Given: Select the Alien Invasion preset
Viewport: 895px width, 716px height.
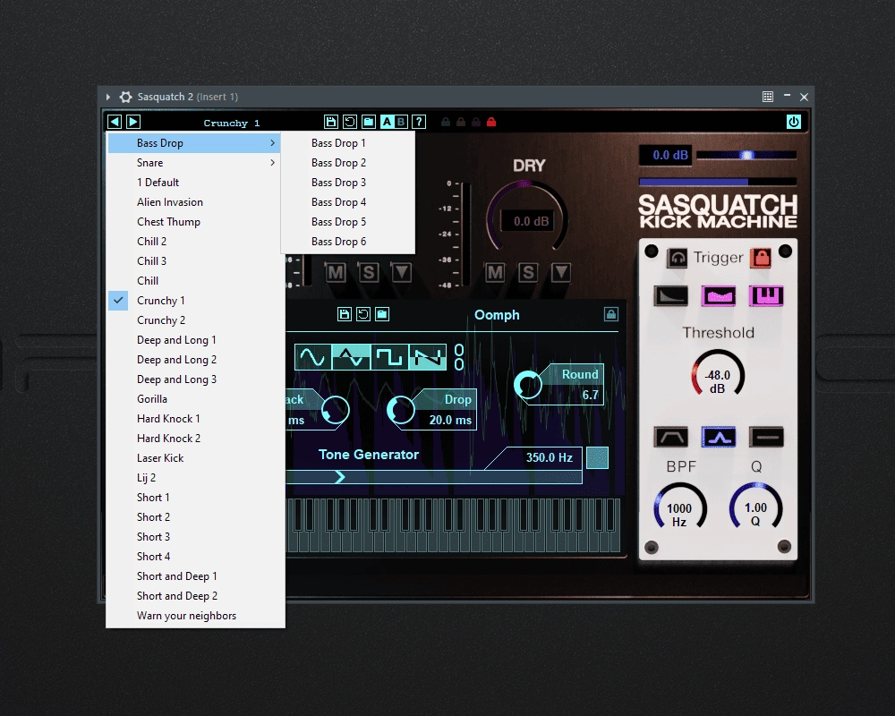Looking at the screenshot, I should pos(195,202).
